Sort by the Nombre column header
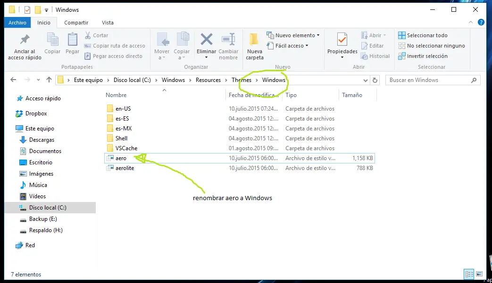The width and height of the screenshot is (492, 283). click(x=116, y=95)
